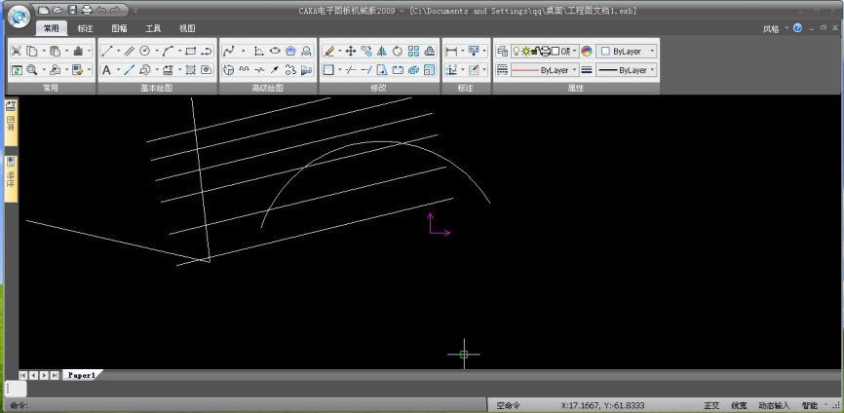Click the Save icon in quick access toolbar
844x413 pixels.
tap(72, 10)
